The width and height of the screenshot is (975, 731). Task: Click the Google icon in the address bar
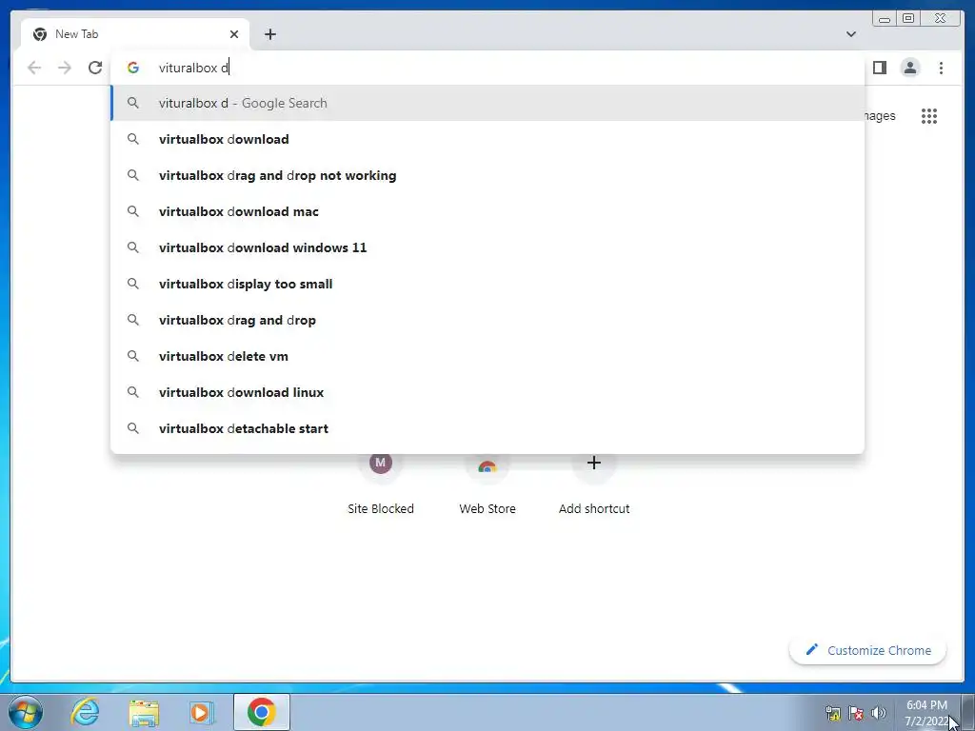coord(133,68)
